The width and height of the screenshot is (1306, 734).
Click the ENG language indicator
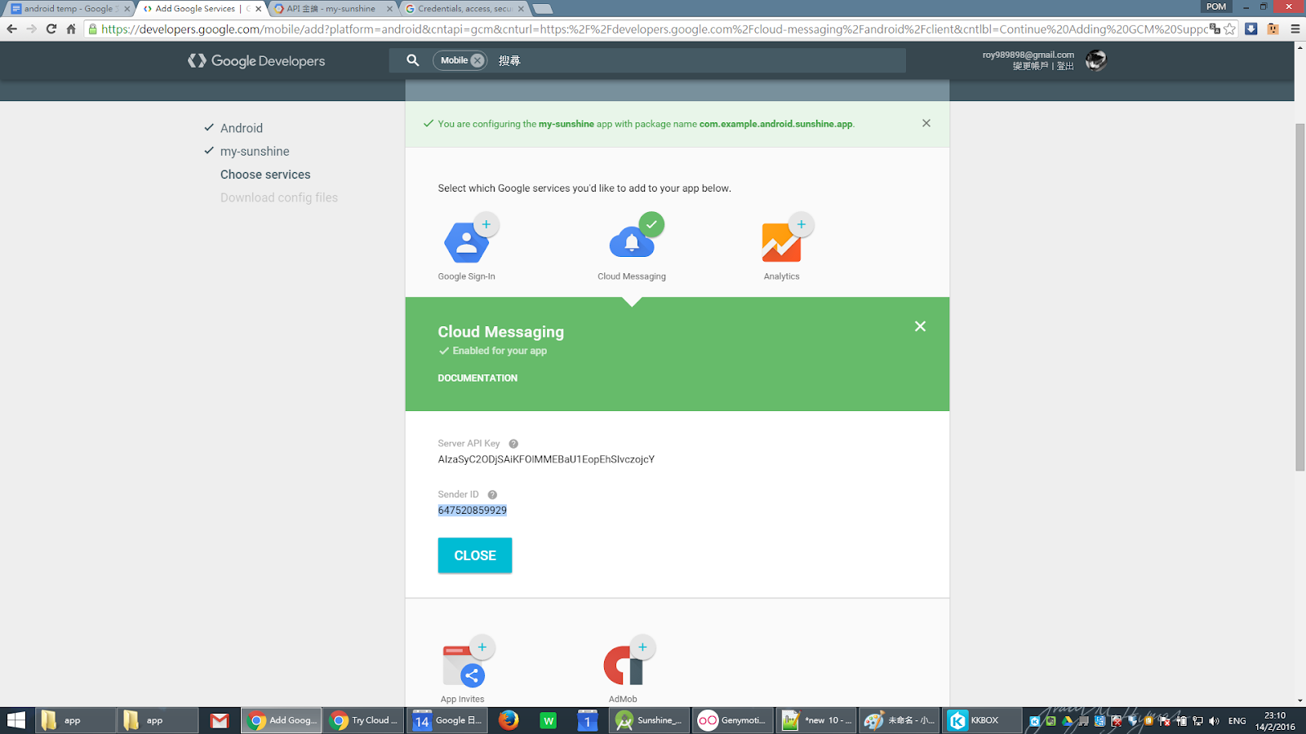pos(1237,721)
